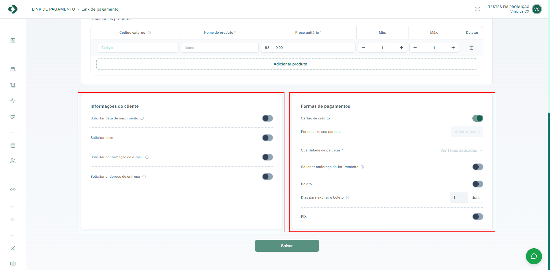Click the calendar search icon in the sidebar
This screenshot has width=550, height=270.
click(x=13, y=116)
